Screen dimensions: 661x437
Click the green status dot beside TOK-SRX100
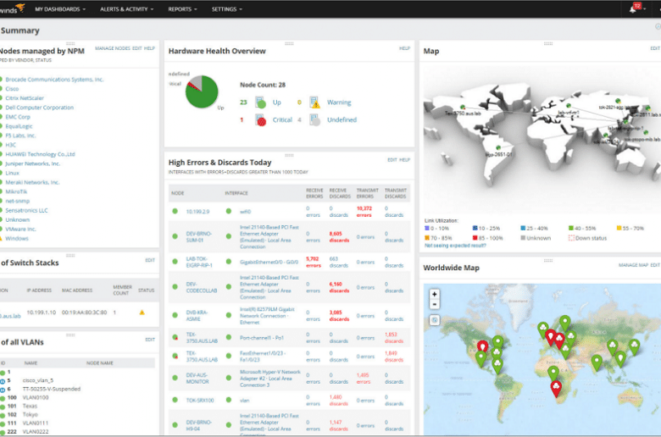(x=175, y=400)
